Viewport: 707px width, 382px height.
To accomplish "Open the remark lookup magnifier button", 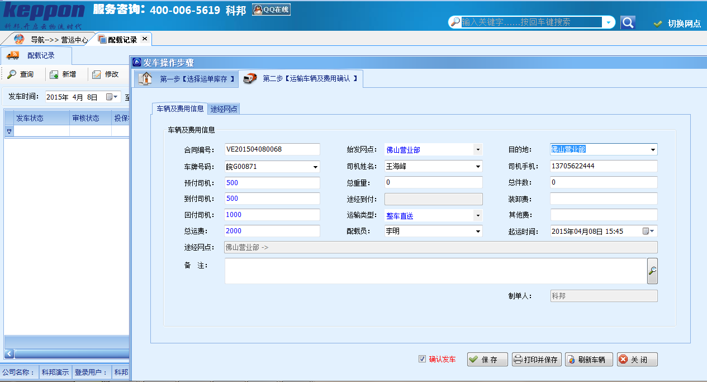I will coord(652,271).
